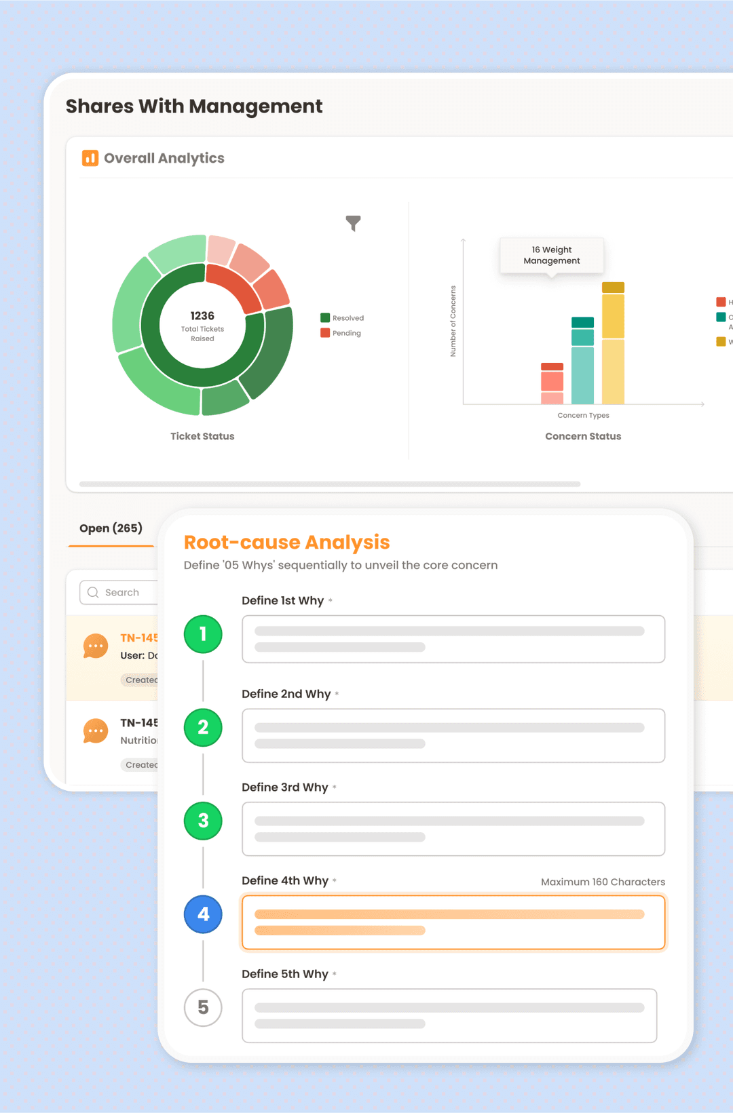
Task: Click the Overall Analytics chart icon
Action: click(90, 158)
